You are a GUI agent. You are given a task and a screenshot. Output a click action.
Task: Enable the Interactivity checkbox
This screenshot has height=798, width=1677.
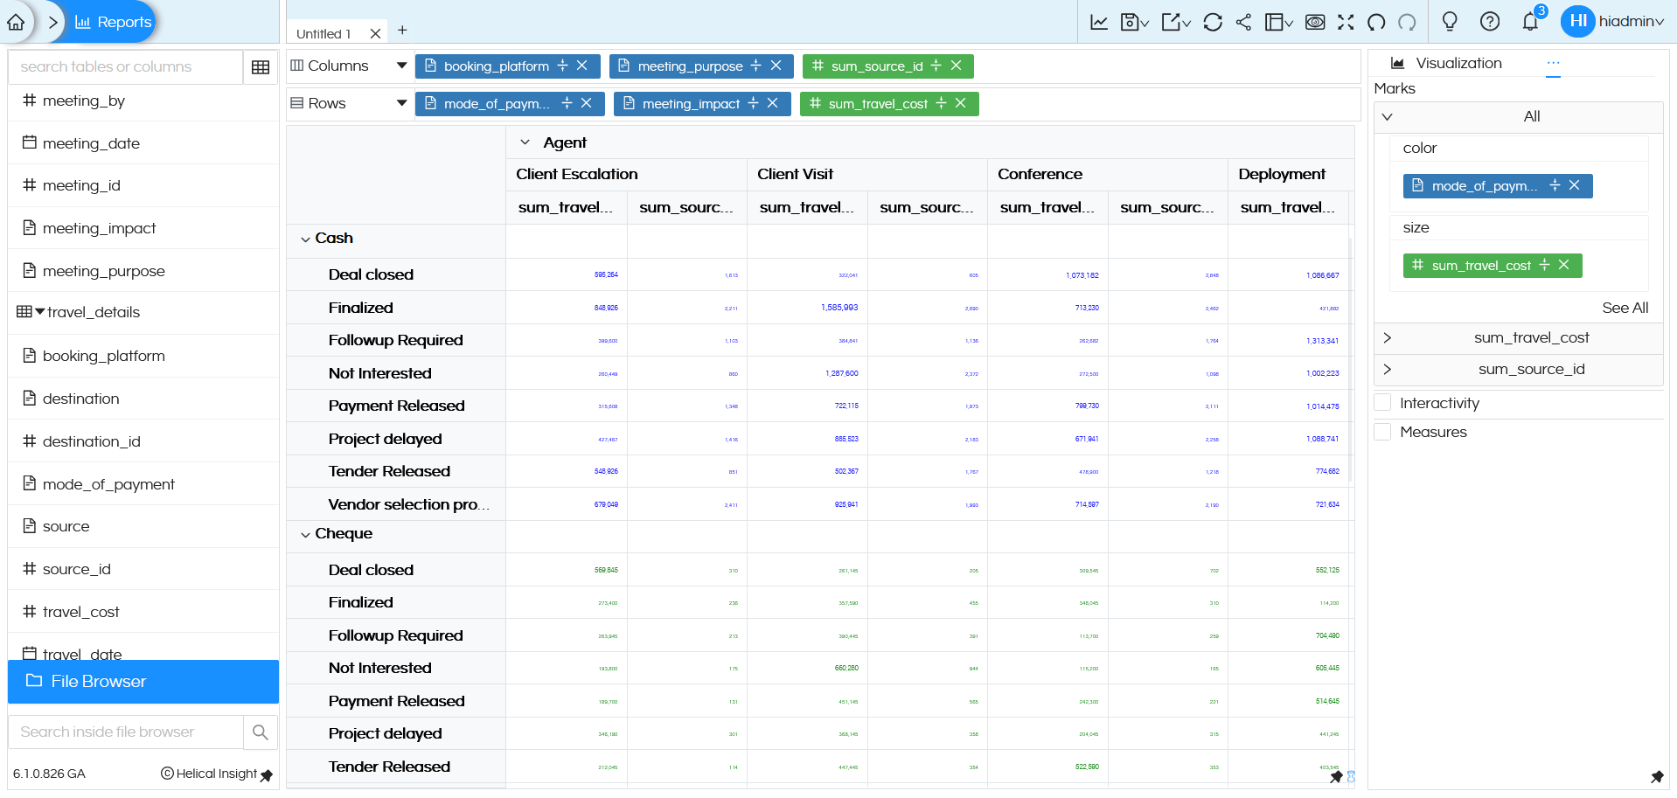(x=1382, y=402)
